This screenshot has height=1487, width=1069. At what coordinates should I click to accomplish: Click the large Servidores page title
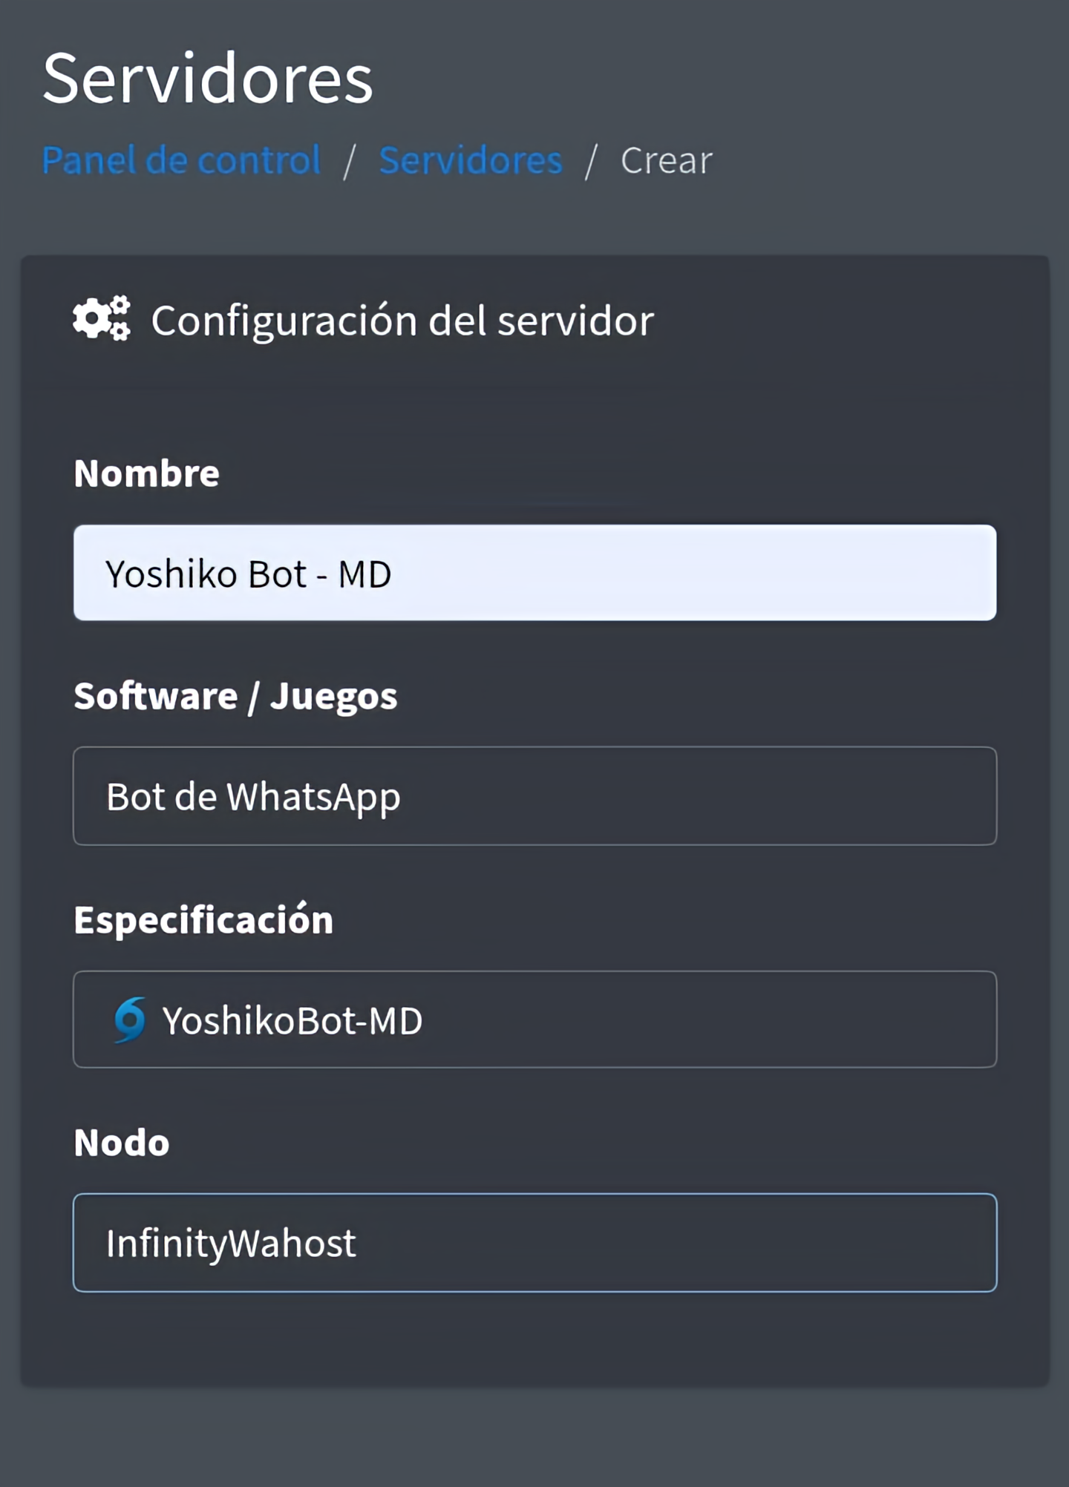(x=208, y=79)
